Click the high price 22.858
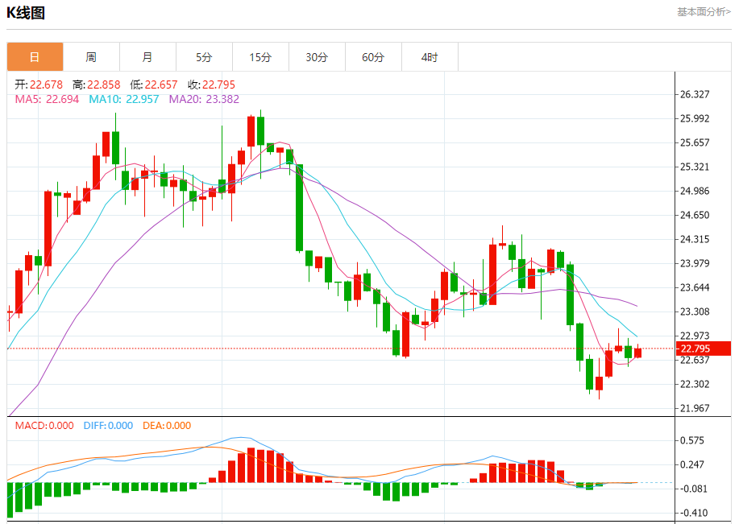 [104, 85]
